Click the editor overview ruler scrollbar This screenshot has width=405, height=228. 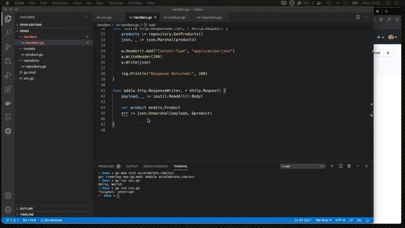tap(371, 94)
